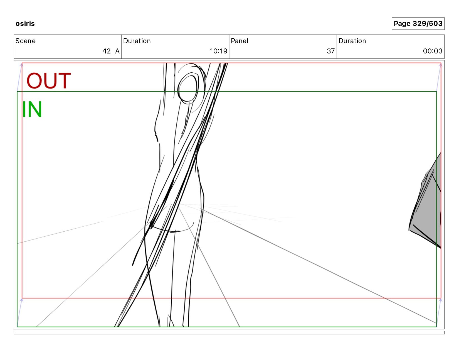Viewport: 459px width, 355px height.
Task: Click the 'Panel' header label
Action: pyautogui.click(x=240, y=41)
